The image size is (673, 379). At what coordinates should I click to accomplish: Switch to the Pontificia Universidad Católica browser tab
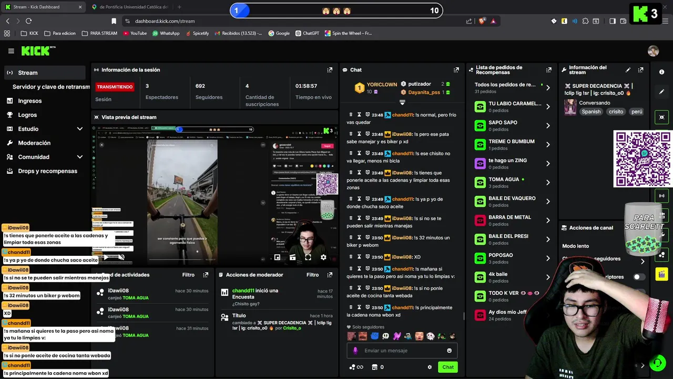pos(130,7)
